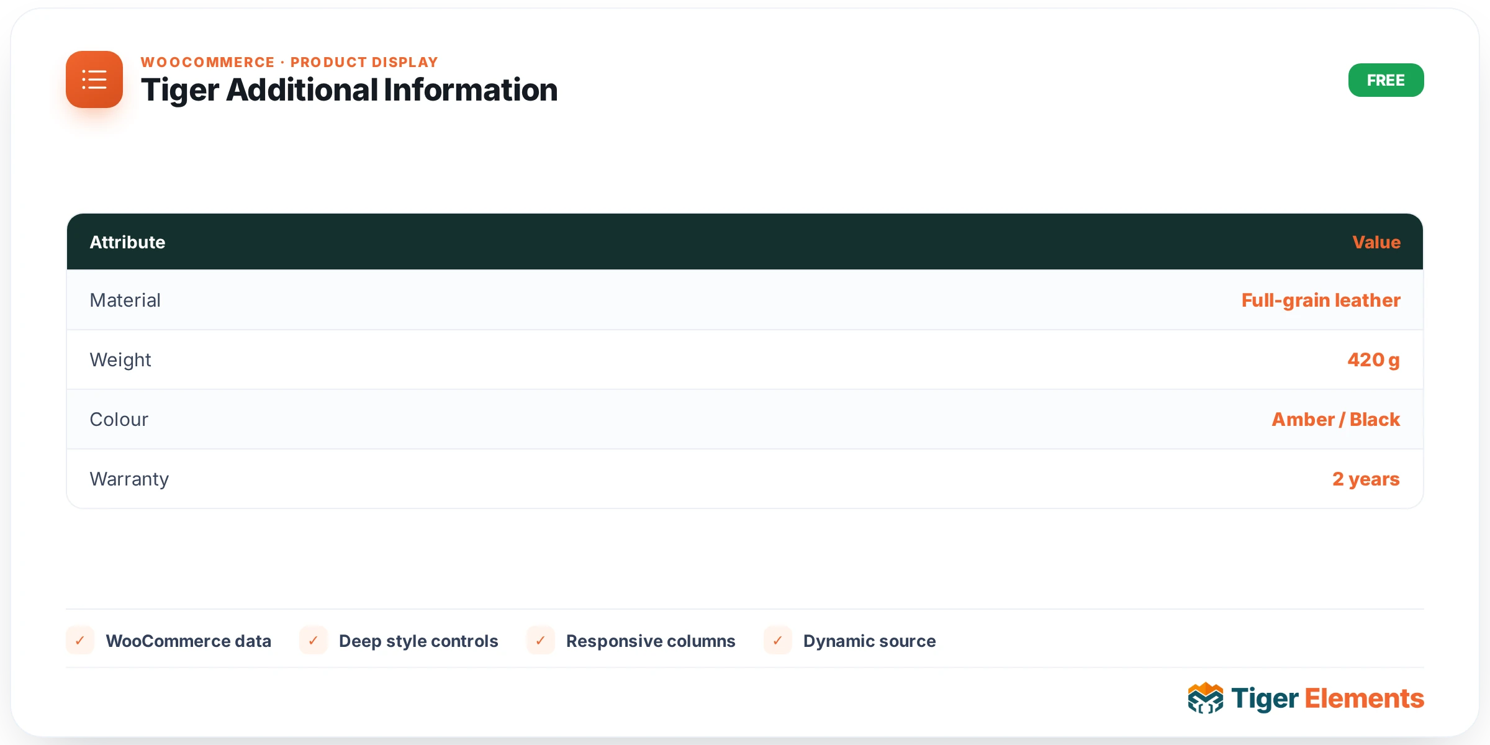Viewport: 1490px width, 745px height.
Task: Click the Responsive columns label
Action: pyautogui.click(x=651, y=641)
